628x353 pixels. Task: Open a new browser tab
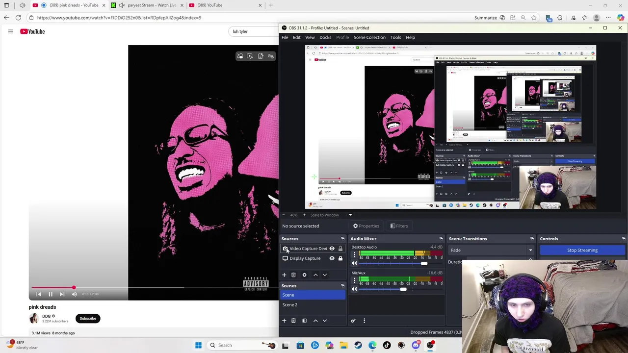pyautogui.click(x=271, y=5)
